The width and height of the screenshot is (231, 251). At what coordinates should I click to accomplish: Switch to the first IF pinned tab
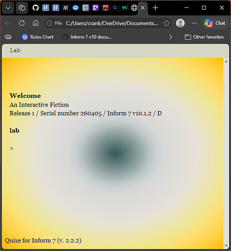pyautogui.click(x=45, y=8)
